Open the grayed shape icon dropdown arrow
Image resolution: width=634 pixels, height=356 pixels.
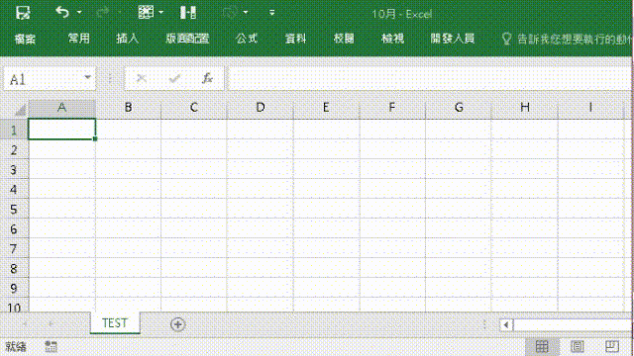click(246, 13)
